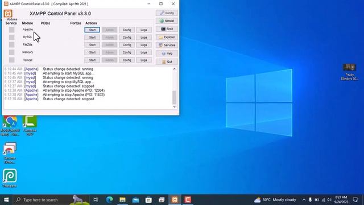Open the weather widget showing 30°C
The width and height of the screenshot is (364, 205).
point(275,200)
